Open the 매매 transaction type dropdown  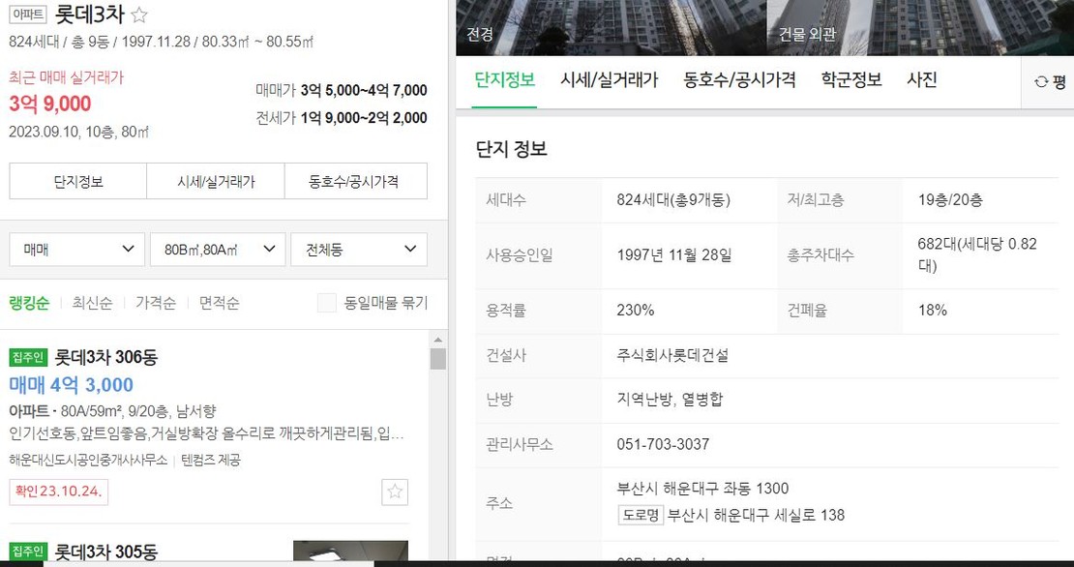(x=76, y=250)
